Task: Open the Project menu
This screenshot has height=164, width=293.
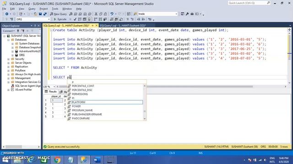Action: coord(43,9)
